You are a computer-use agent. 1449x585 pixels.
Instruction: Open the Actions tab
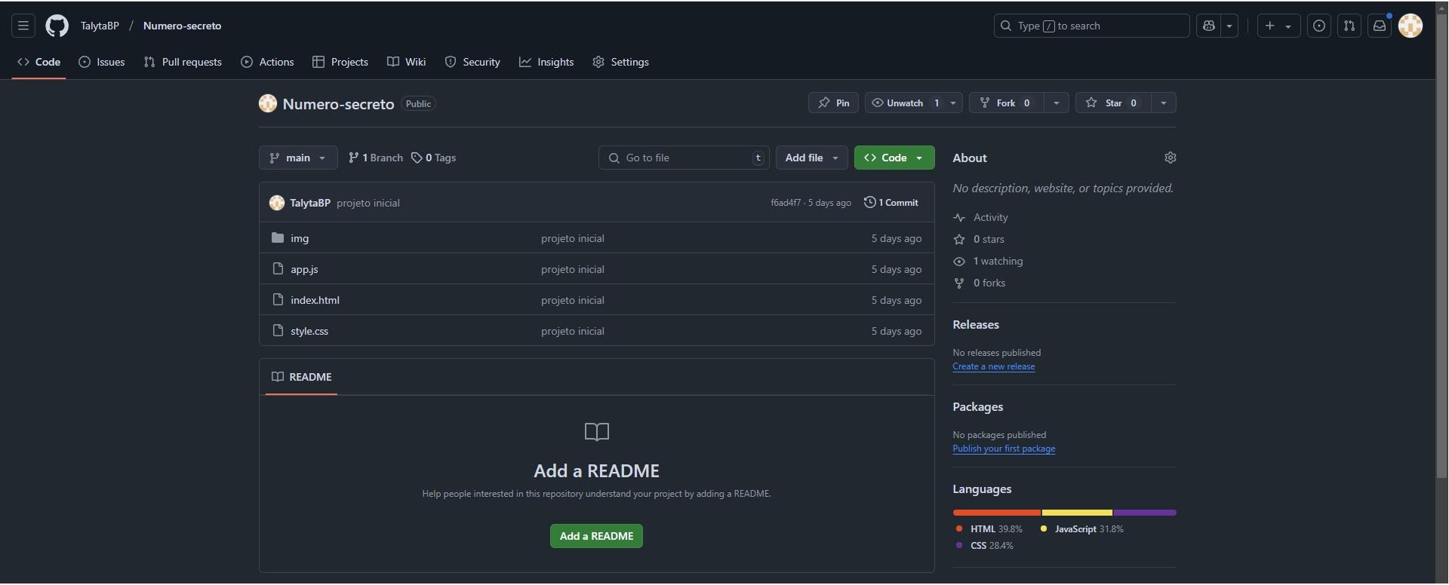click(x=267, y=62)
